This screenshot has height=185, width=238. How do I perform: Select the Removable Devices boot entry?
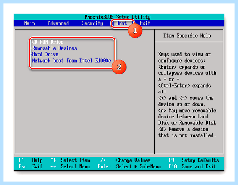coord(54,48)
